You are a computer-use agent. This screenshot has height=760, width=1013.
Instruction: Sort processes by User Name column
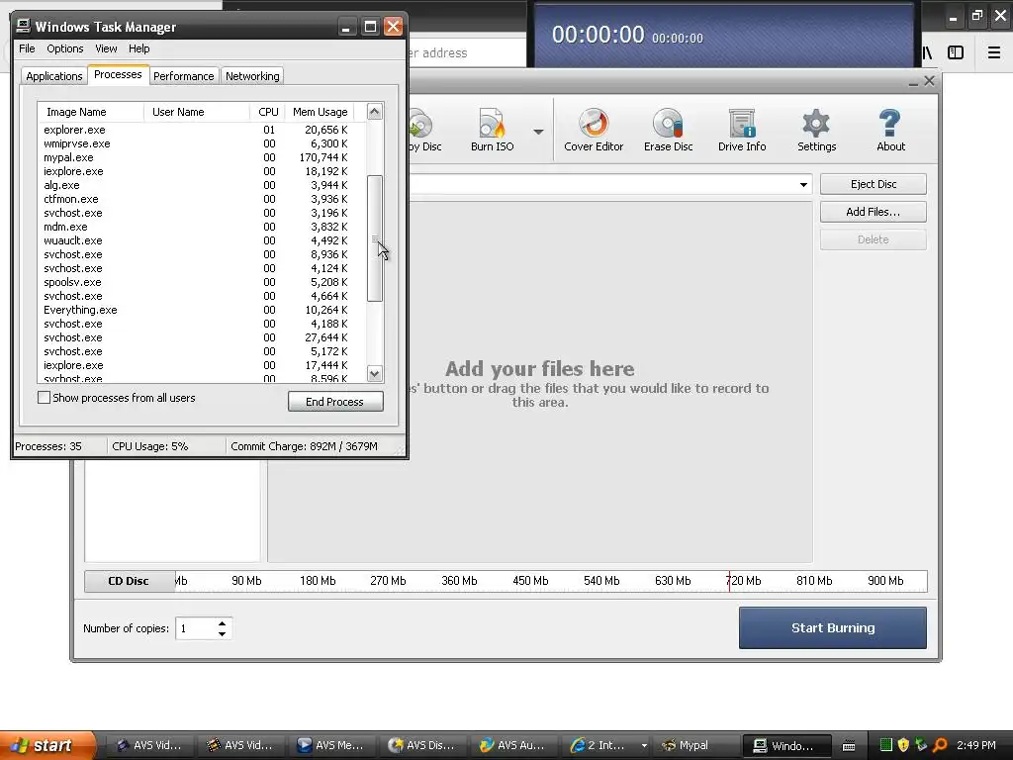tap(197, 112)
